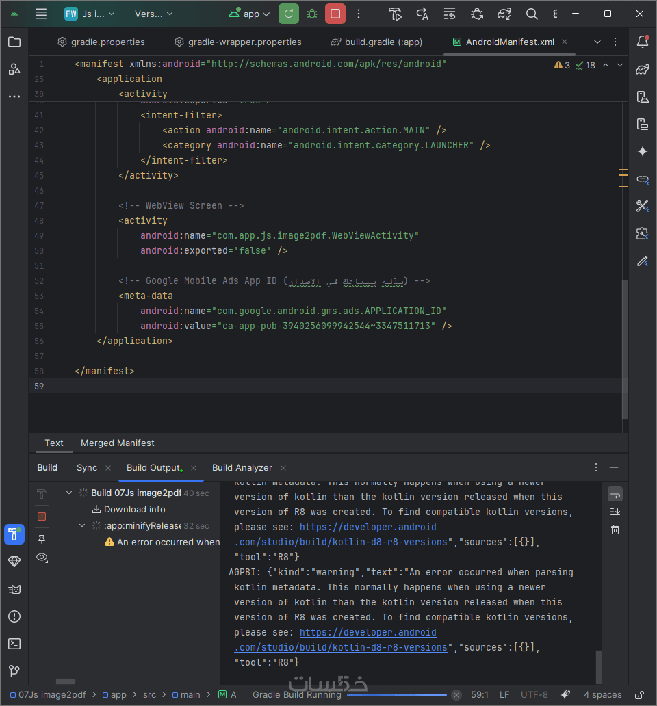Open the Notifications bell panel
Screen dimensions: 657x706
[642, 42]
